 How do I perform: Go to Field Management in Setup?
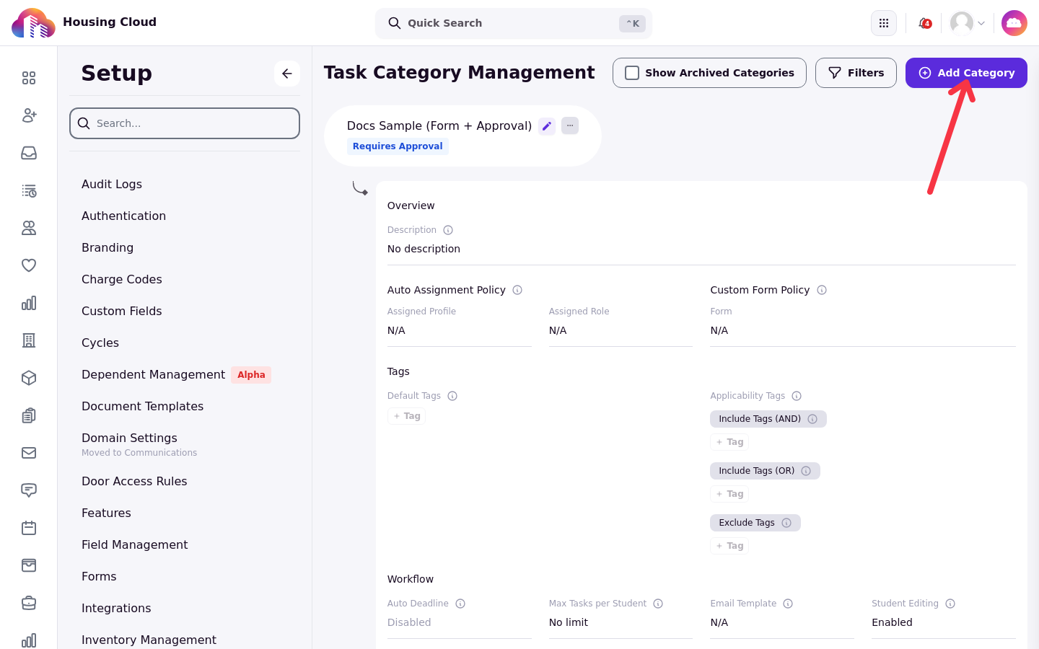(x=135, y=544)
